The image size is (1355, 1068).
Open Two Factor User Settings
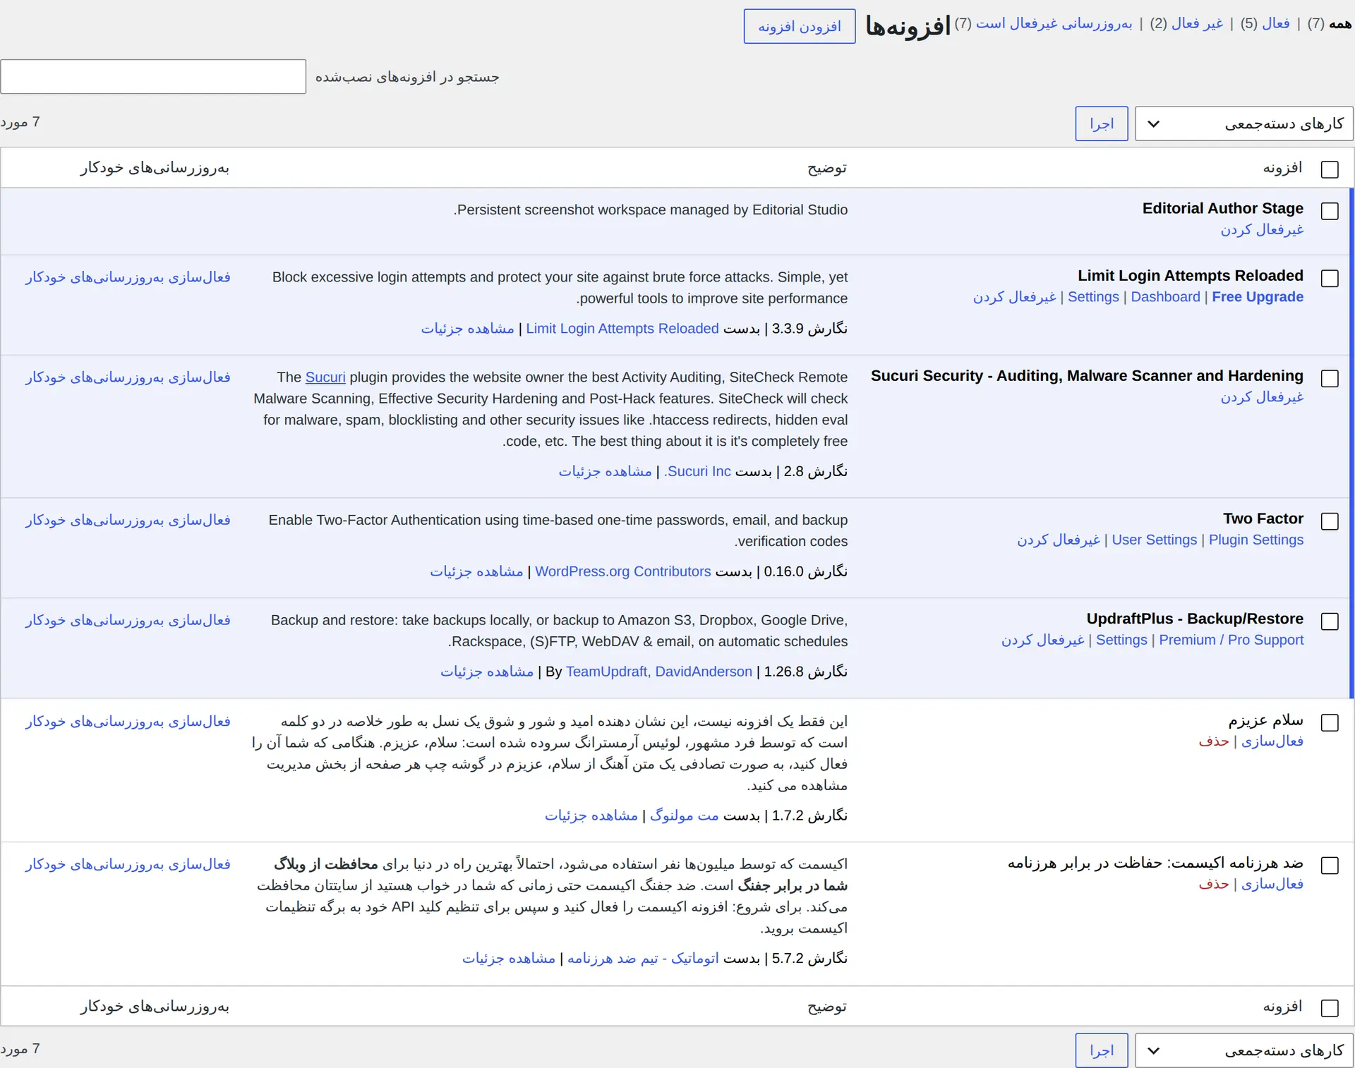click(x=1154, y=540)
